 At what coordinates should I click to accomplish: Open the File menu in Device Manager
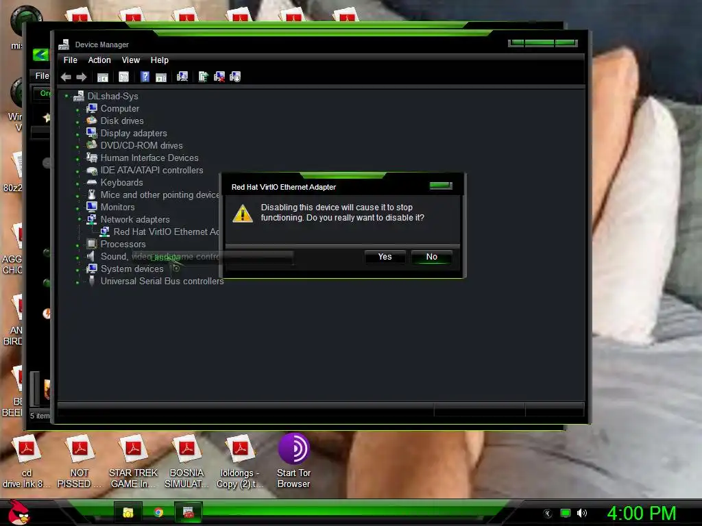point(71,60)
